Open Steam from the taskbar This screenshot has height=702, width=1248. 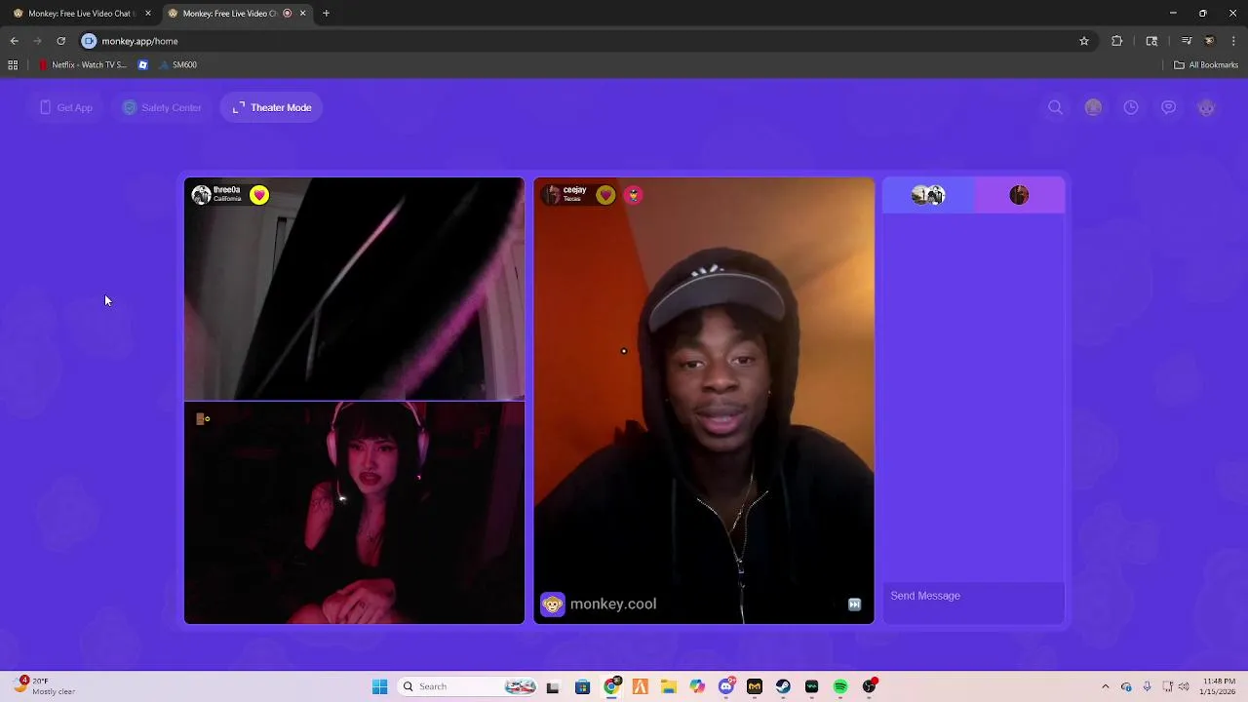[x=783, y=686]
